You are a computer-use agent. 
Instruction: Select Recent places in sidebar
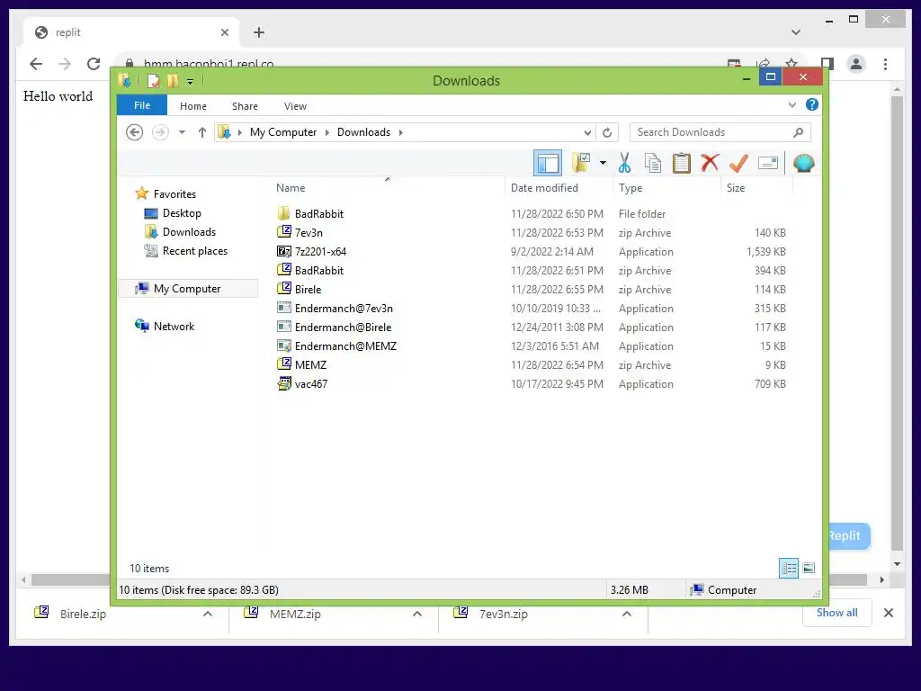185,250
